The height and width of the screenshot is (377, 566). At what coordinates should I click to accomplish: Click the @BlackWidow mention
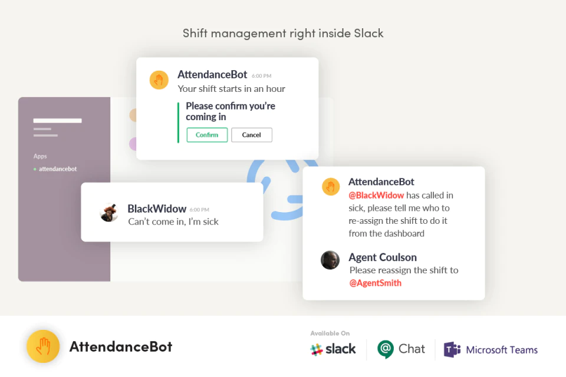[376, 195]
